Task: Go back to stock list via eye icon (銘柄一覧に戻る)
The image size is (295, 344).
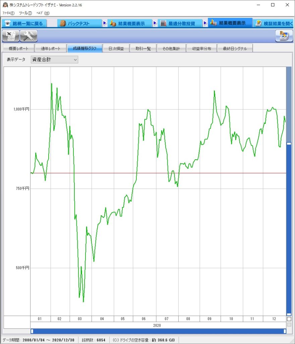Action: click(x=8, y=24)
